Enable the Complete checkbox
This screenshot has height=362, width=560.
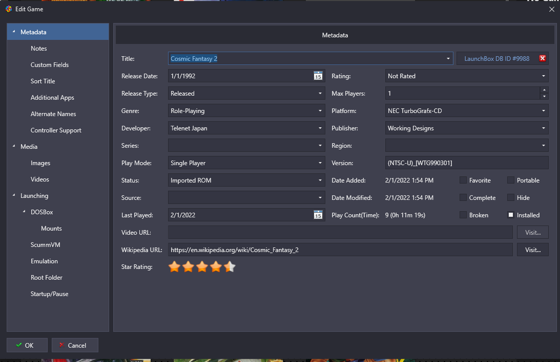463,197
